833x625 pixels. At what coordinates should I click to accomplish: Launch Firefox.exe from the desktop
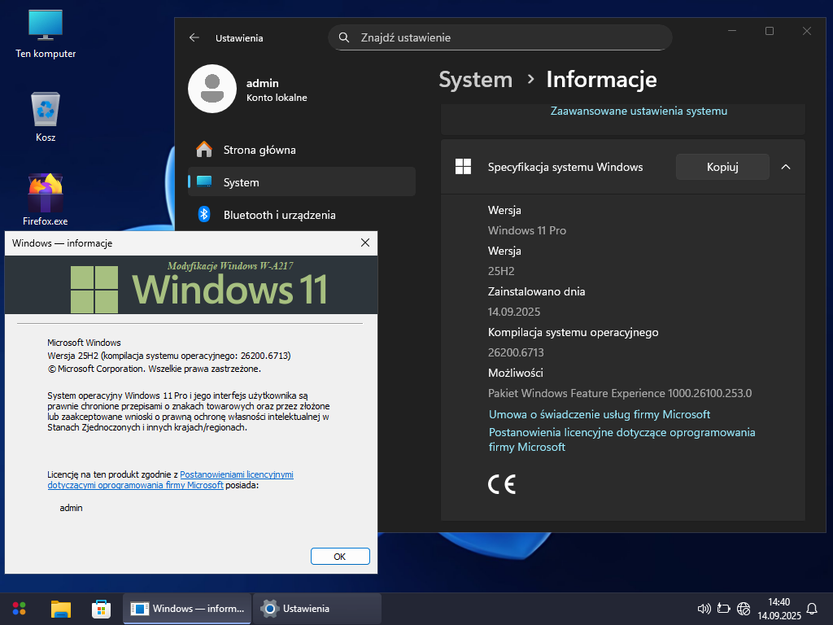pos(46,198)
